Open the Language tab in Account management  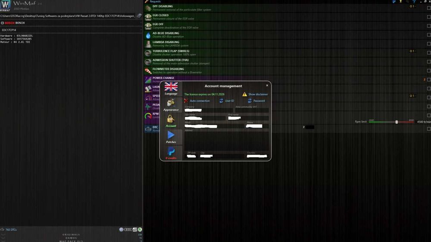click(x=171, y=89)
